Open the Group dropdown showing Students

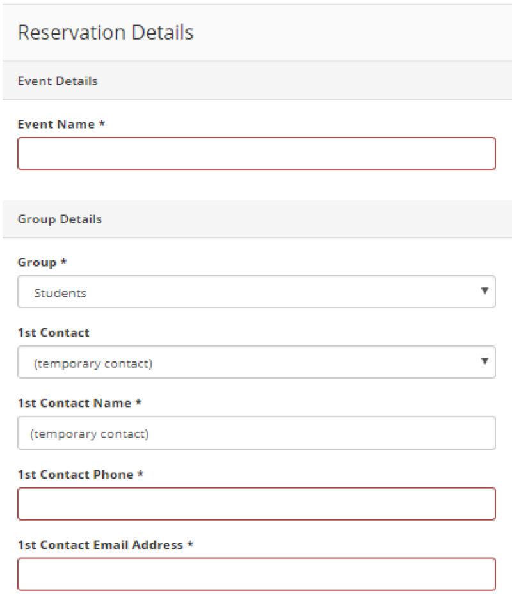(256, 292)
